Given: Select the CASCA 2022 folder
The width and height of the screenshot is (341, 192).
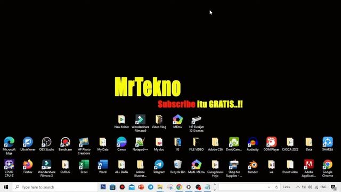Looking at the screenshot, I should pos(290,144).
